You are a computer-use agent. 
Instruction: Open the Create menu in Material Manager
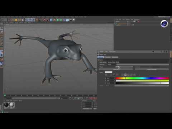[8, 101]
